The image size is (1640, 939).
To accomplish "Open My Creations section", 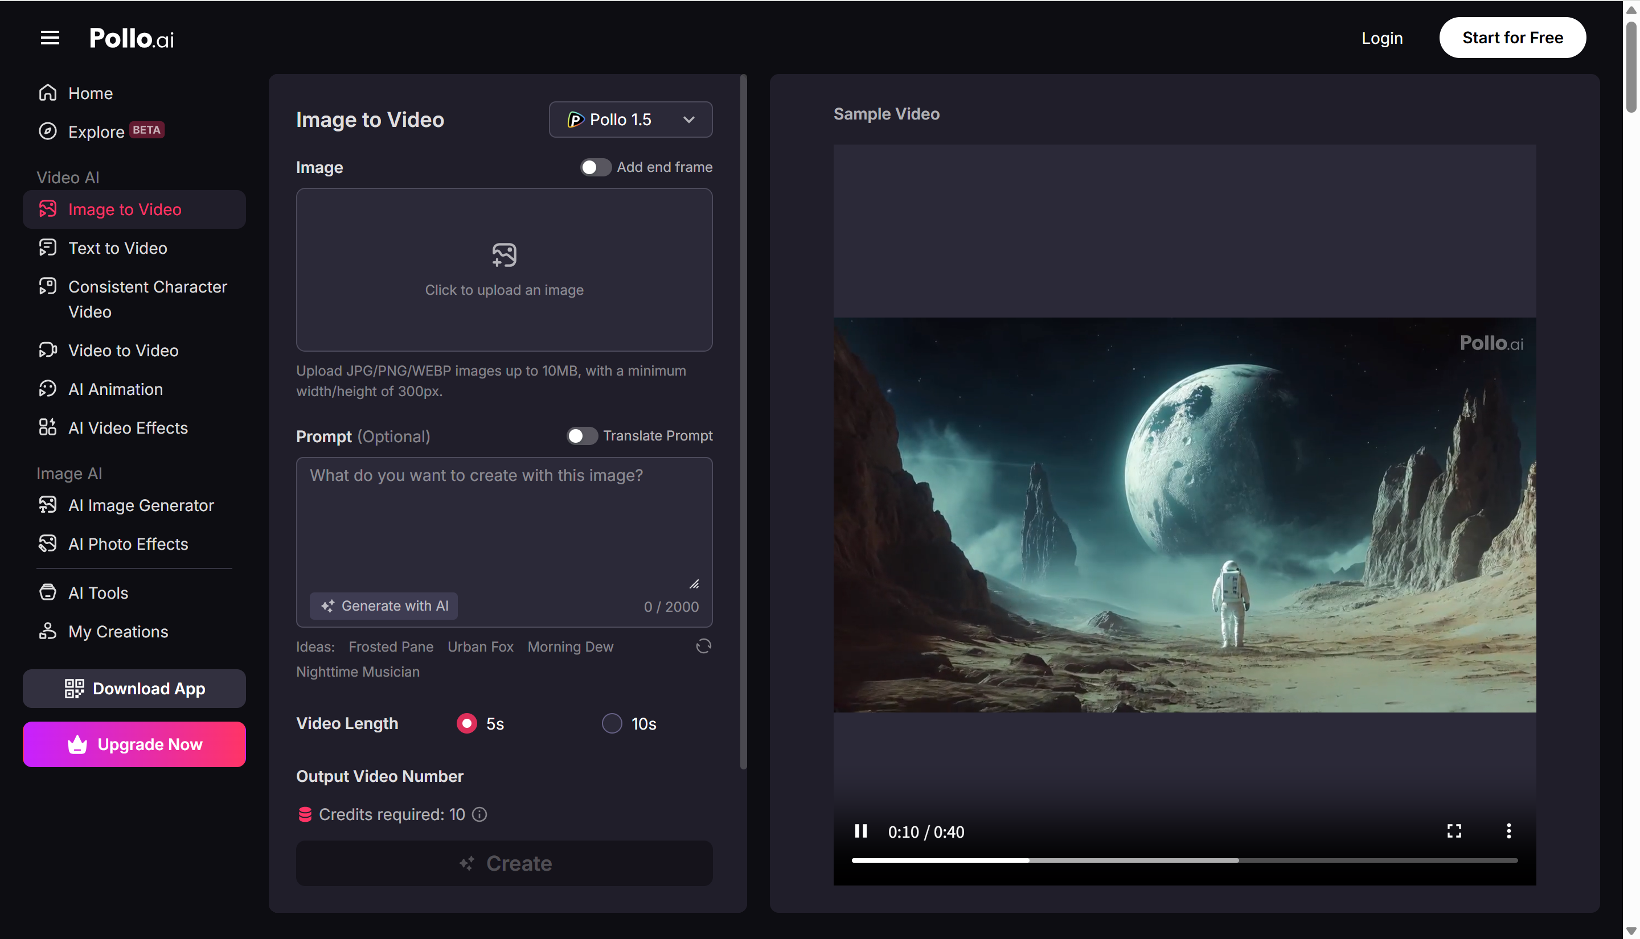I will point(118,631).
